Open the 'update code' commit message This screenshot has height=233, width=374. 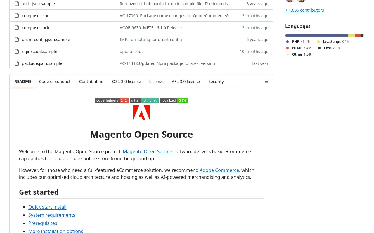[132, 52]
